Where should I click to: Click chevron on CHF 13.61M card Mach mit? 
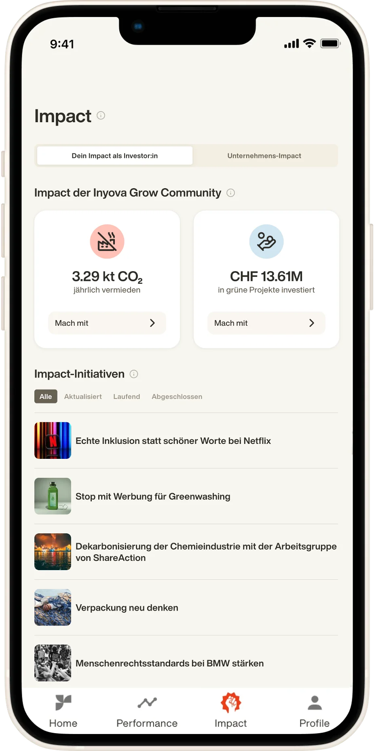tap(312, 323)
